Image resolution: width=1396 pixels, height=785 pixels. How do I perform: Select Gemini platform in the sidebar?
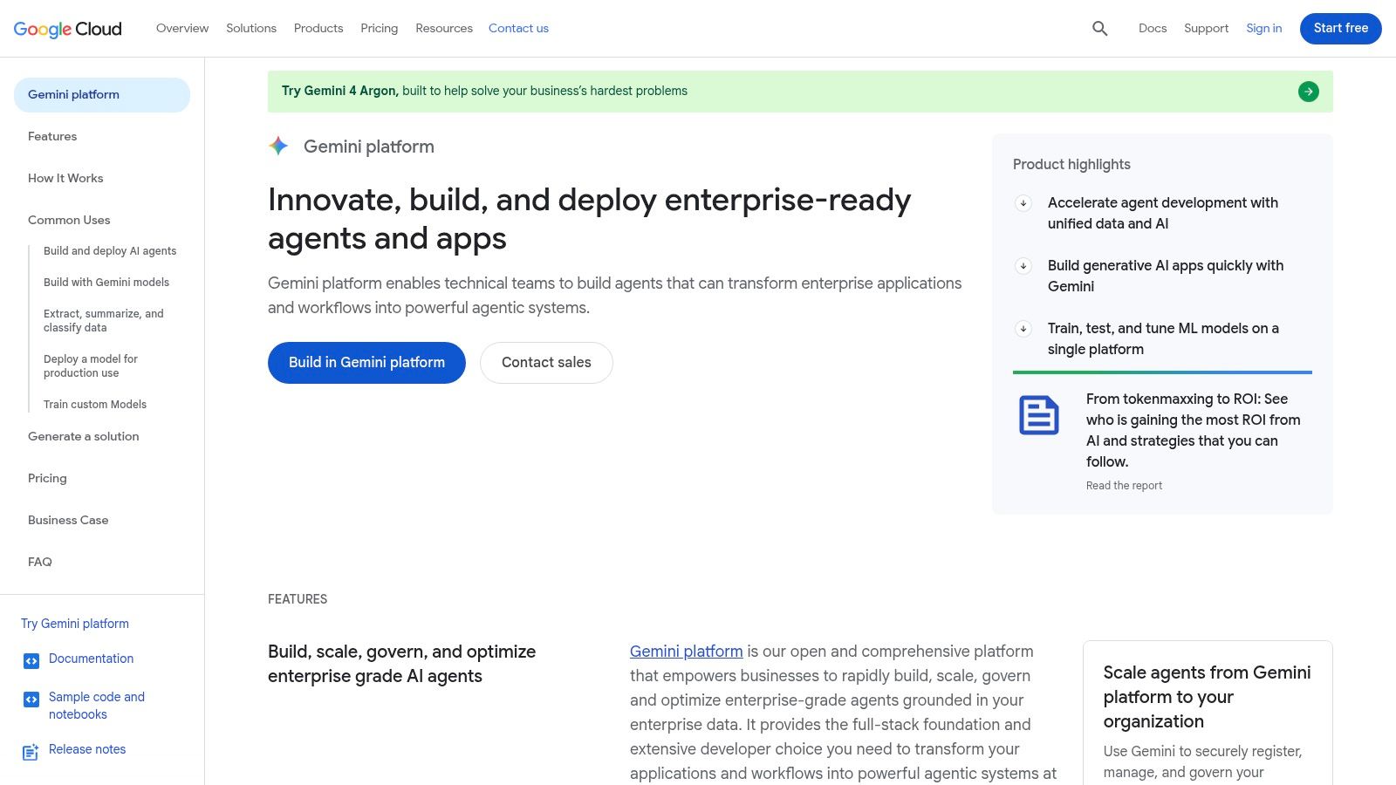pyautogui.click(x=102, y=95)
